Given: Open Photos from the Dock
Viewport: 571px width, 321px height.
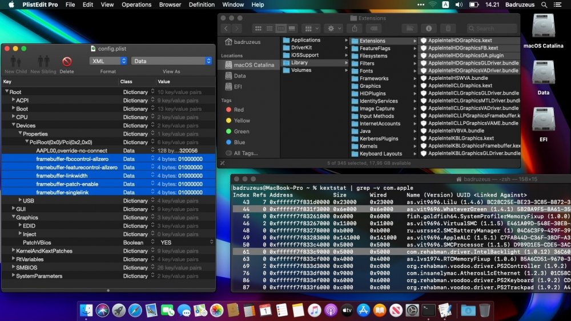Looking at the screenshot, I should coord(216,310).
